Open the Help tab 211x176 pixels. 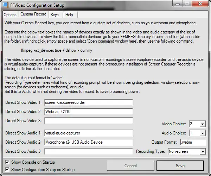[69, 15]
